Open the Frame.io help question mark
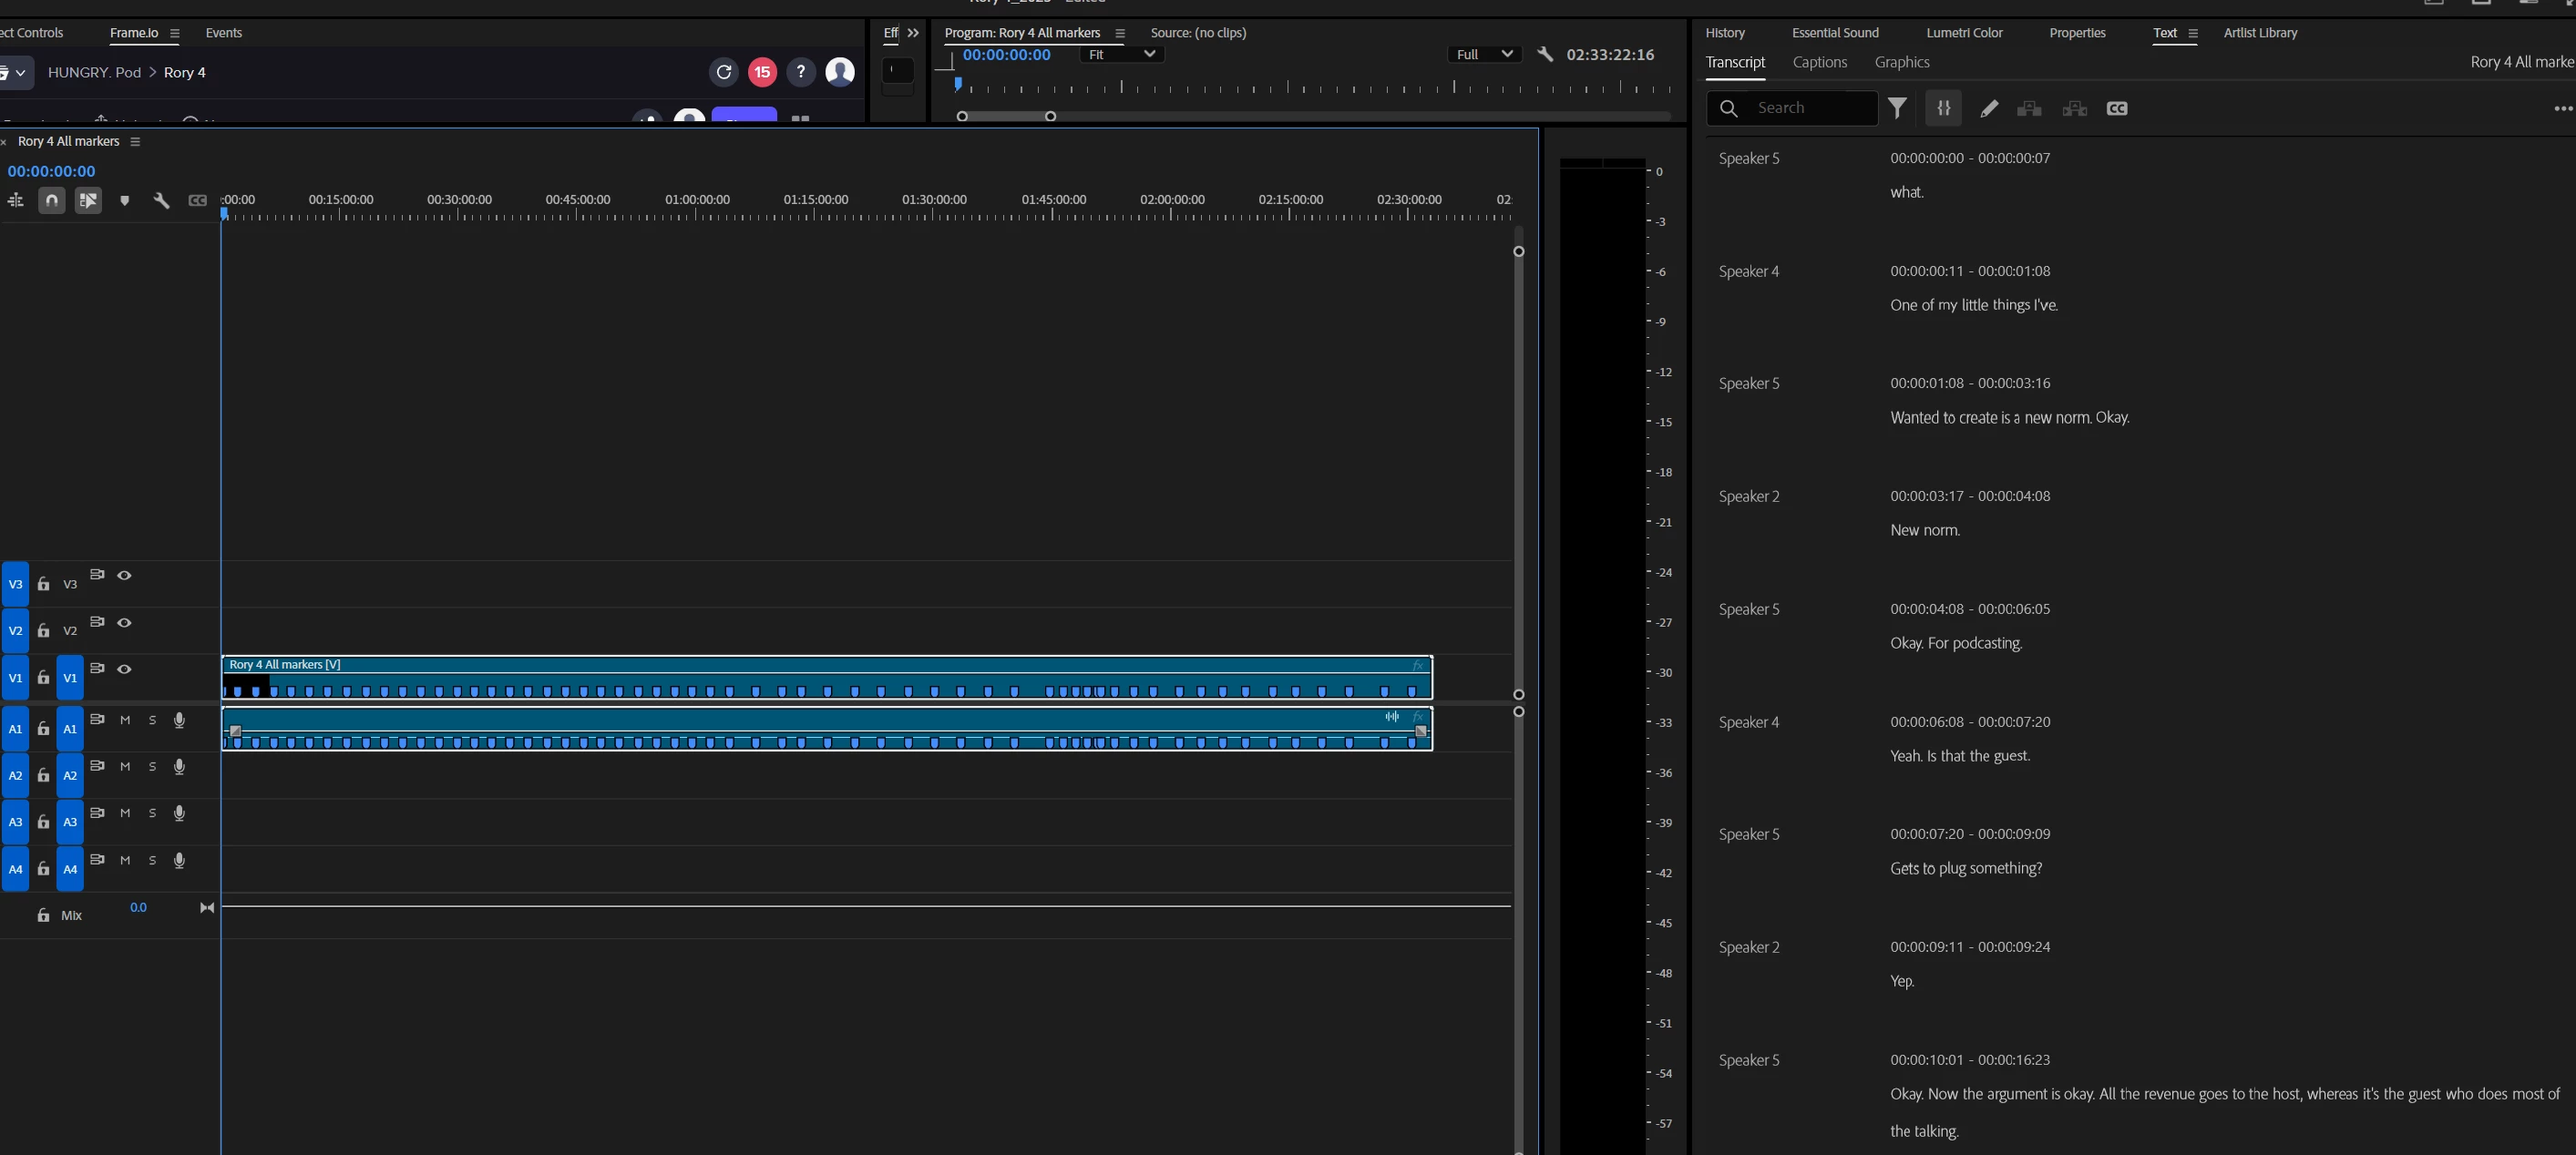Screen dimensions: 2576x1155 [x=800, y=72]
